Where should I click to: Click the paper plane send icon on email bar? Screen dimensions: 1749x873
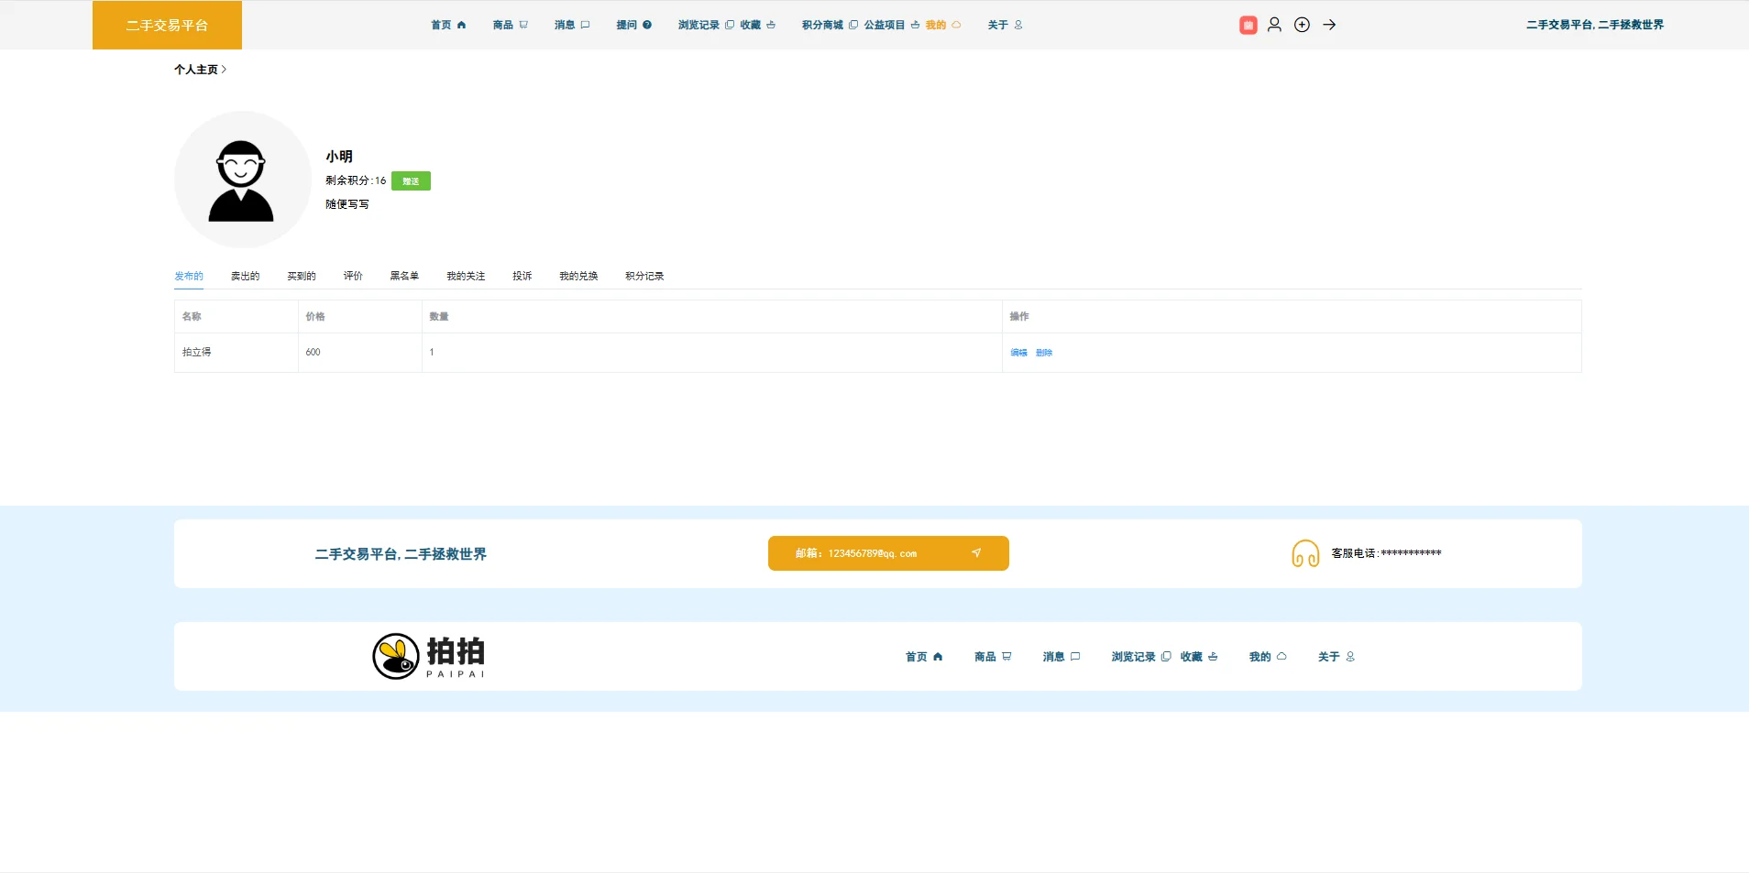tap(975, 553)
